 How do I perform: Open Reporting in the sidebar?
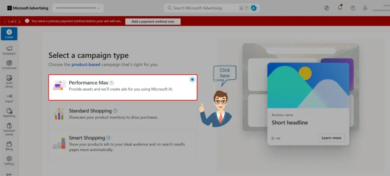(x=9, y=113)
